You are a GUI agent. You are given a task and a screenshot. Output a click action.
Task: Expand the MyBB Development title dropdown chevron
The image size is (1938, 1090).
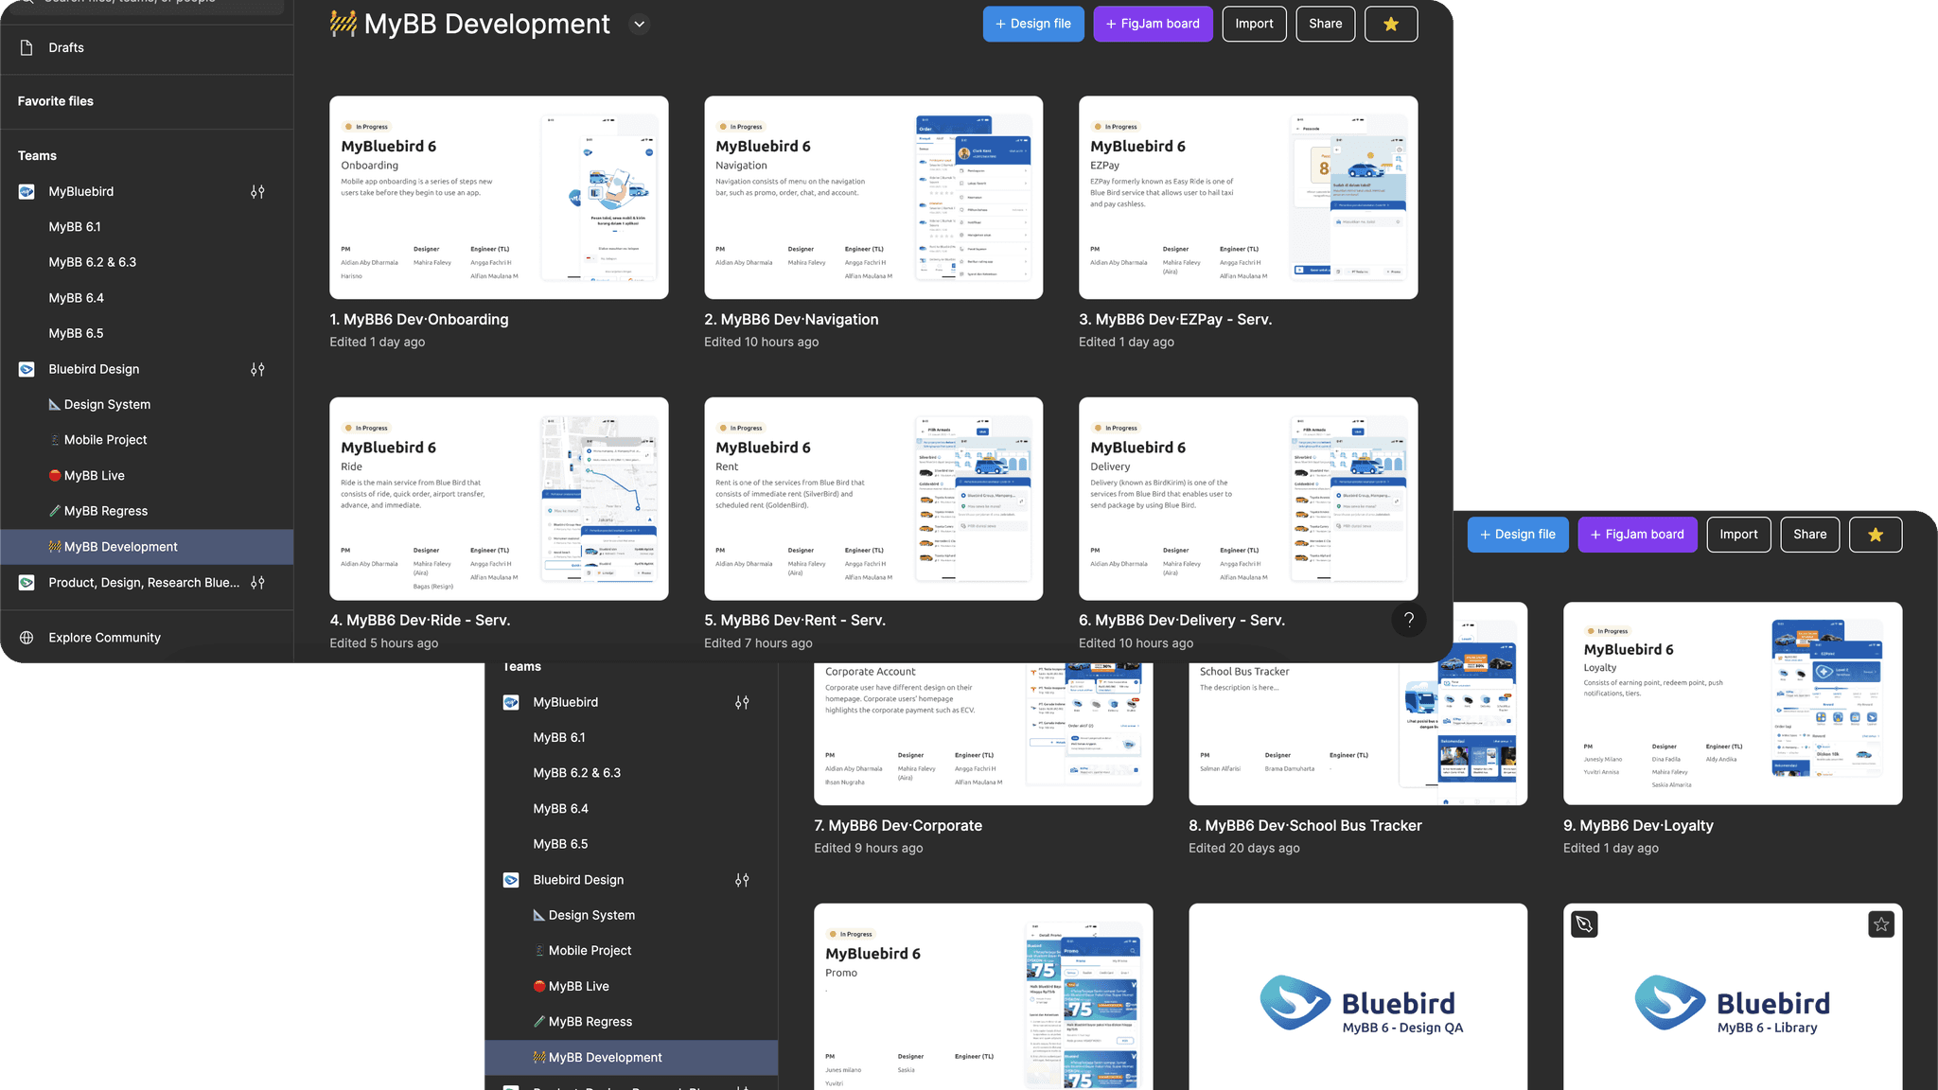pyautogui.click(x=640, y=25)
